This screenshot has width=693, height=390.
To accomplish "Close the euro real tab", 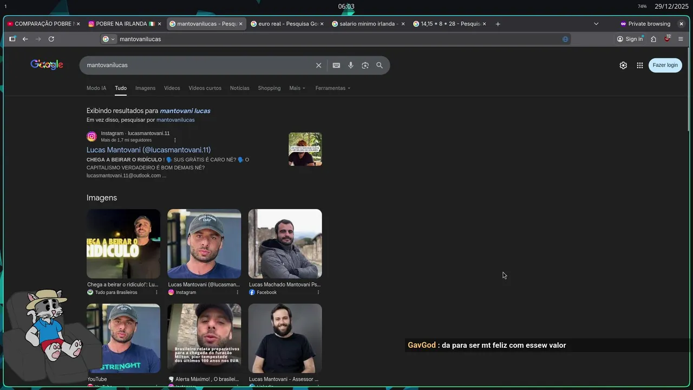I will coord(322,24).
